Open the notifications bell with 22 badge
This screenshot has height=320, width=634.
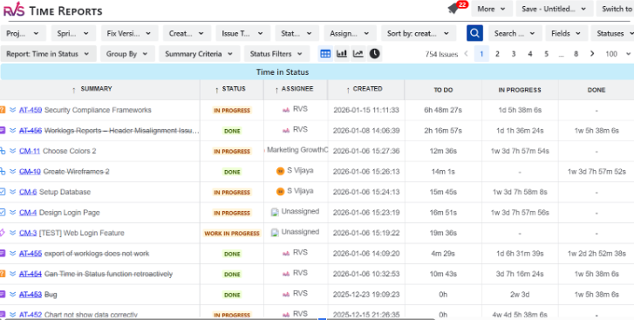[456, 8]
